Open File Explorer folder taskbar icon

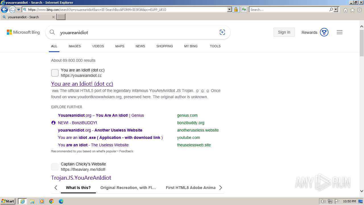click(32, 201)
